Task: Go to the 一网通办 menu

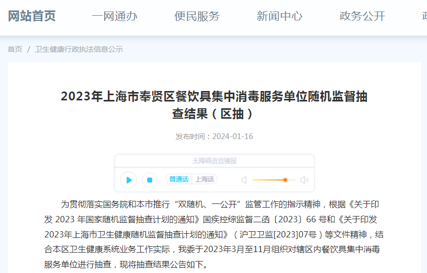Action: pyautogui.click(x=114, y=16)
